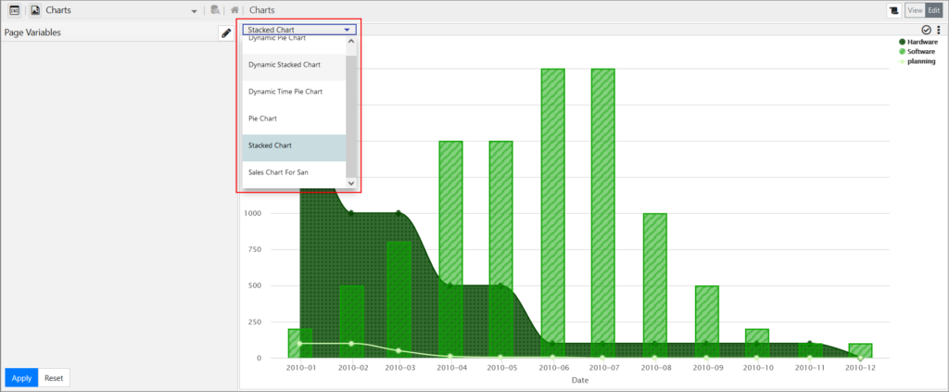Click the page variables icon at top-left
Image resolution: width=949 pixels, height=392 pixels.
click(15, 10)
